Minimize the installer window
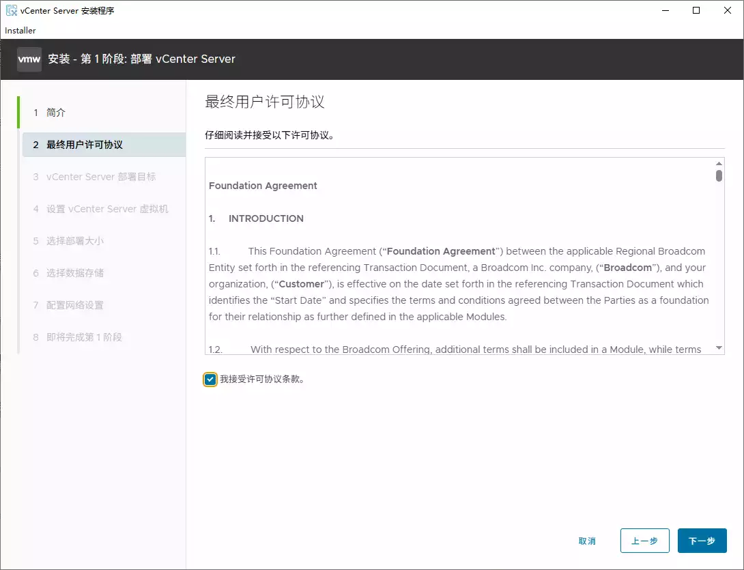 (666, 10)
